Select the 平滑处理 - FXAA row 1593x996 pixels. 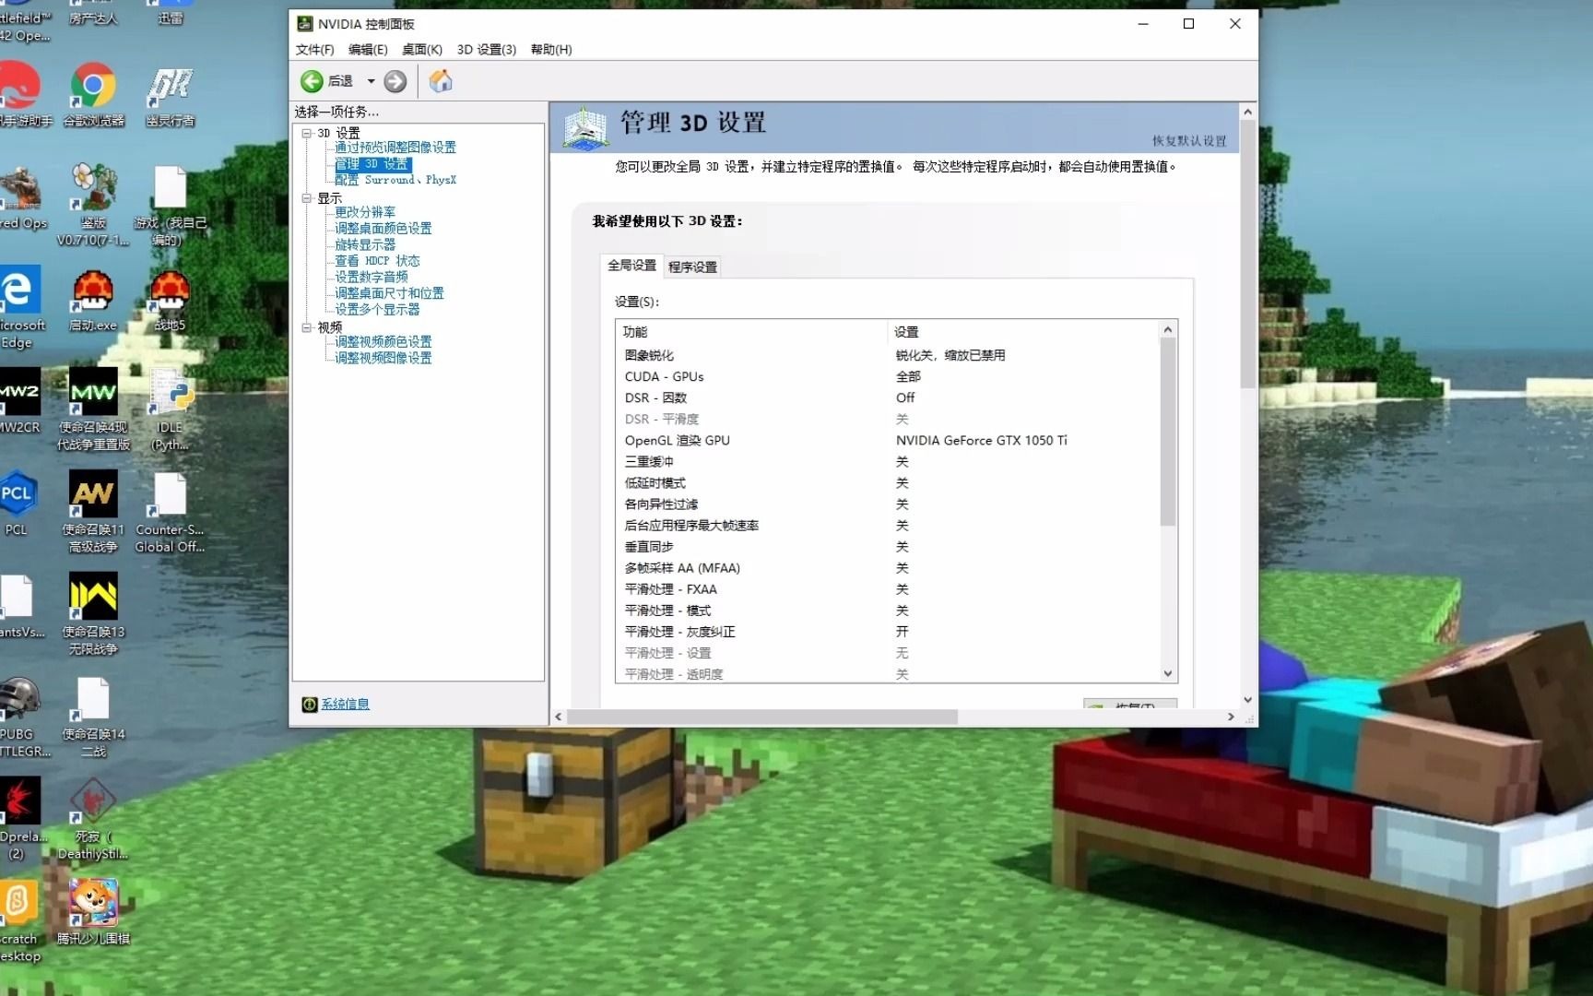(888, 589)
